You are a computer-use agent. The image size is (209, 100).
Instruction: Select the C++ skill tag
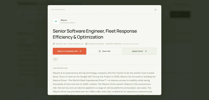click(x=55, y=59)
